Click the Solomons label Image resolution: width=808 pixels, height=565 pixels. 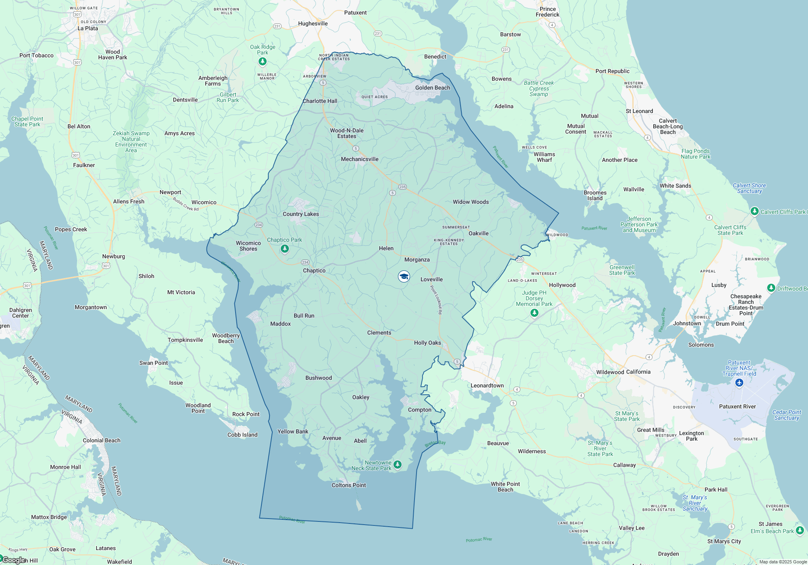(x=701, y=345)
